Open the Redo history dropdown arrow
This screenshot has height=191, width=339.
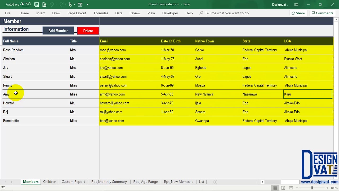pos(66,4)
